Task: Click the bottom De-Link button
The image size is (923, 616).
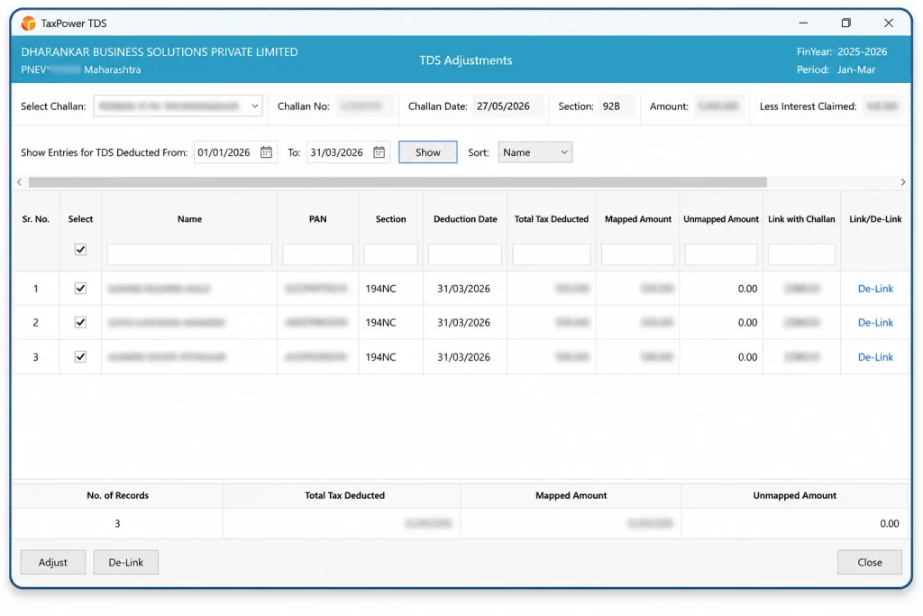Action: (126, 563)
